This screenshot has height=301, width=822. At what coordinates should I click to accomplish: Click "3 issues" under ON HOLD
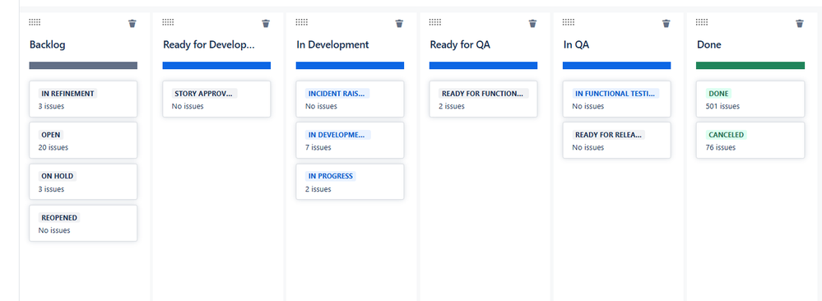pos(51,189)
